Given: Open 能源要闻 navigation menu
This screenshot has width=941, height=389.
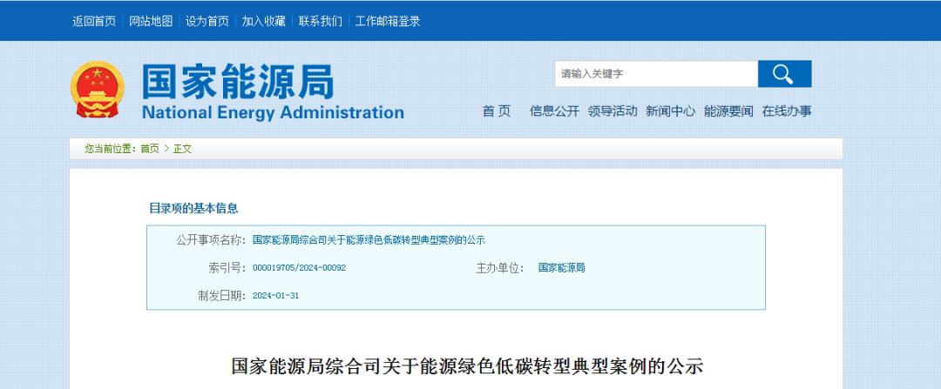Looking at the screenshot, I should click(728, 111).
